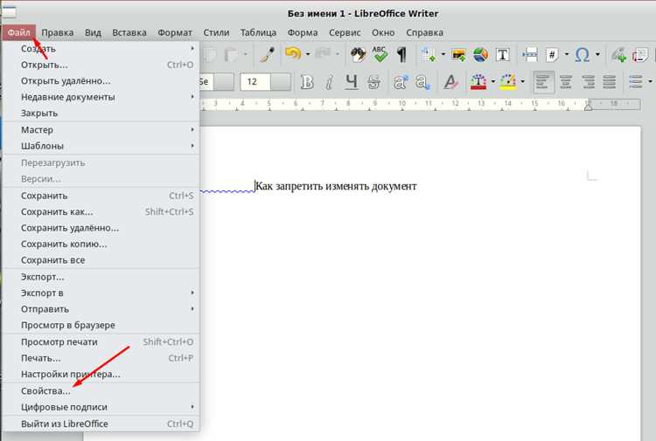Viewport: 656px width, 441px height.
Task: Choose Свойства... in File menu
Action: [x=101, y=391]
